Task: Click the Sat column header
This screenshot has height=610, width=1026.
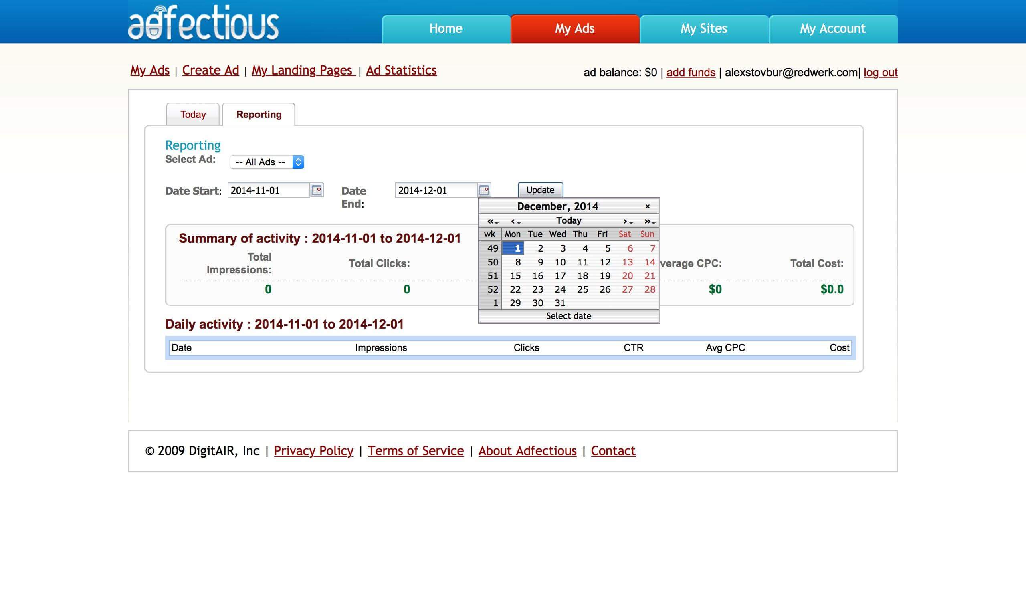Action: (624, 234)
